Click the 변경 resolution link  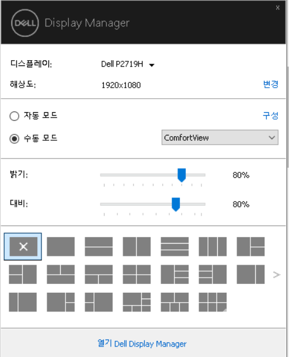pyautogui.click(x=270, y=84)
